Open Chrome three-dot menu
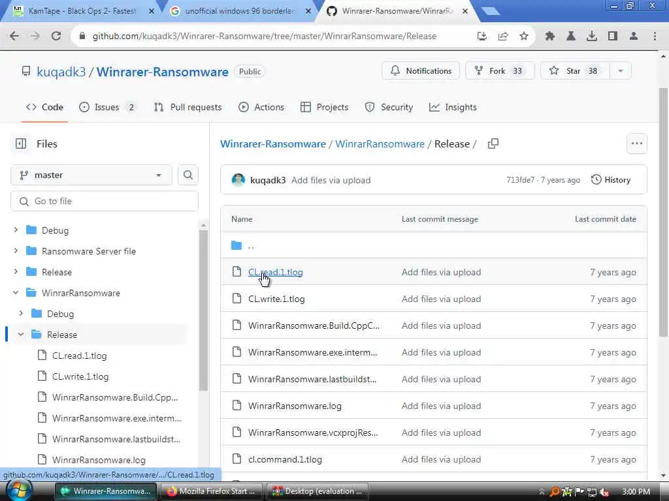This screenshot has height=501, width=669. pos(655,37)
